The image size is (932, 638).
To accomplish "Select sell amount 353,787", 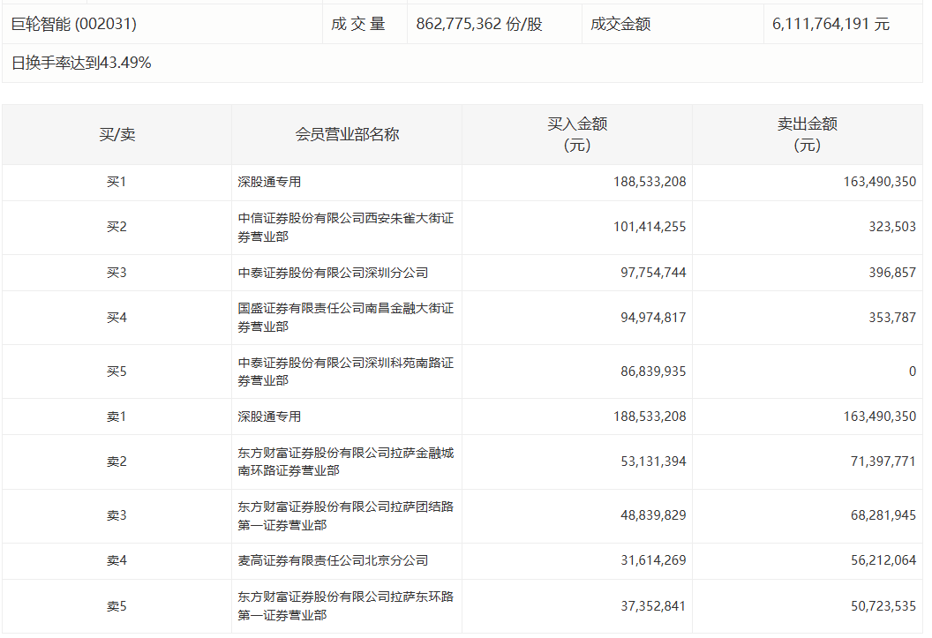I will coord(892,318).
